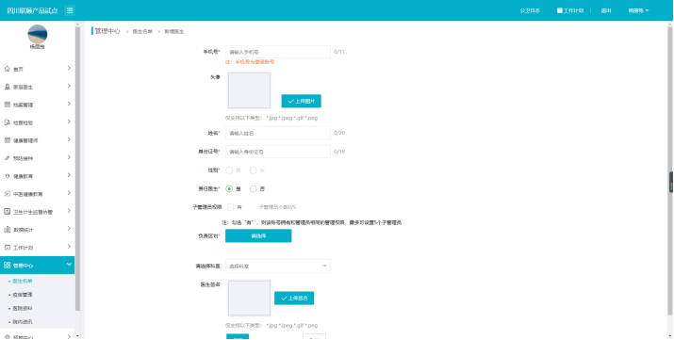Click the 0/18 character counter text
Image resolution: width=674 pixels, height=340 pixels.
(x=339, y=152)
